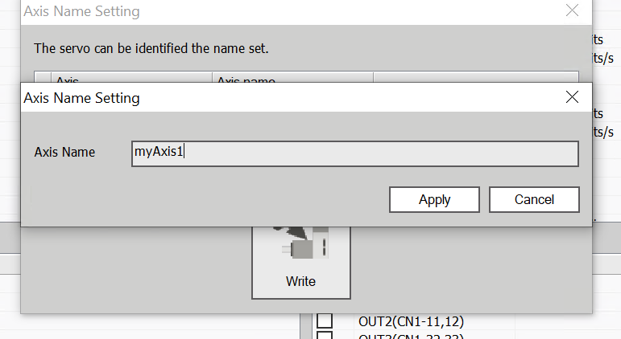The height and width of the screenshot is (339, 621).
Task: Click the OUT2(CN1-11,12) label text
Action: pyautogui.click(x=411, y=321)
